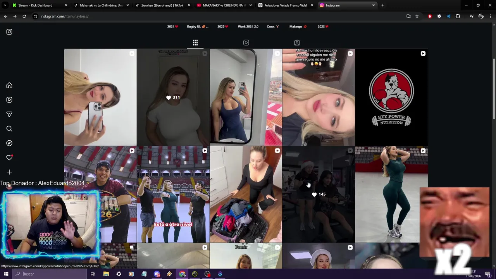Open Task View on the taskbar
This screenshot has width=496, height=279.
(93, 274)
